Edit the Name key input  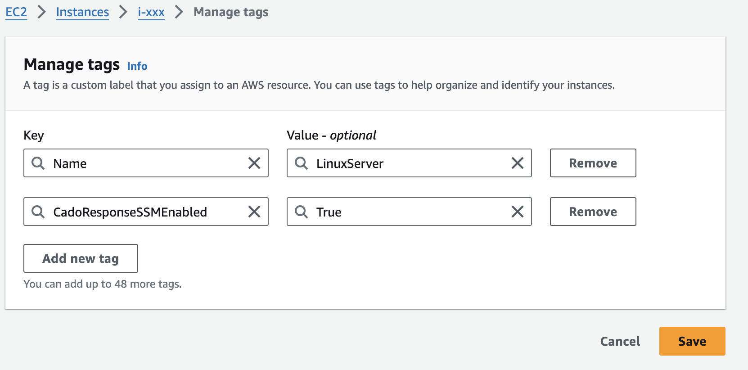[146, 163]
